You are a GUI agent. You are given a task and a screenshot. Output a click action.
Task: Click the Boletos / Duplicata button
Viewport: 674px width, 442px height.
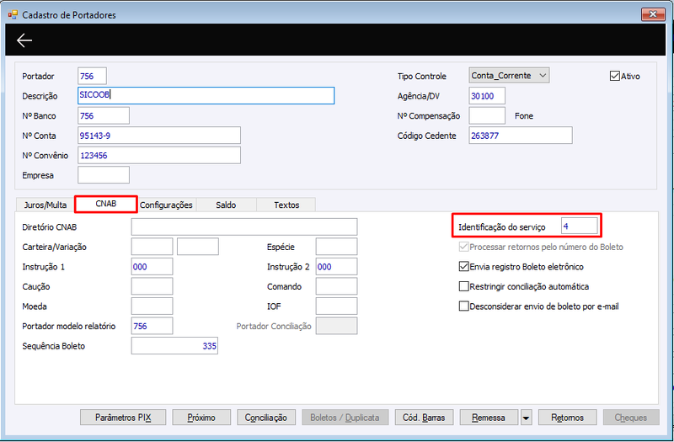tap(345, 418)
